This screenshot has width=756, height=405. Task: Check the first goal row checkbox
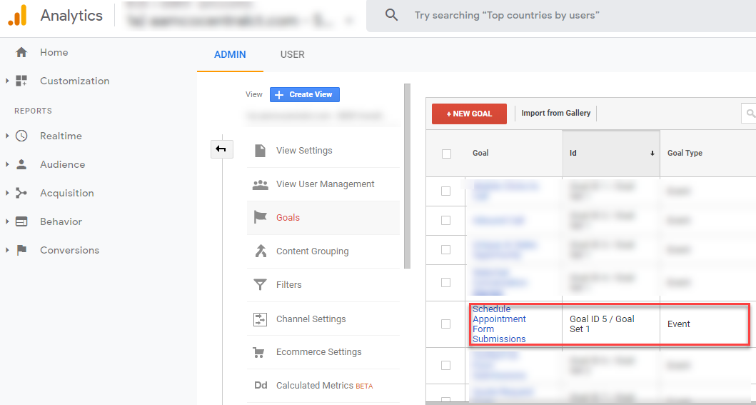(446, 191)
